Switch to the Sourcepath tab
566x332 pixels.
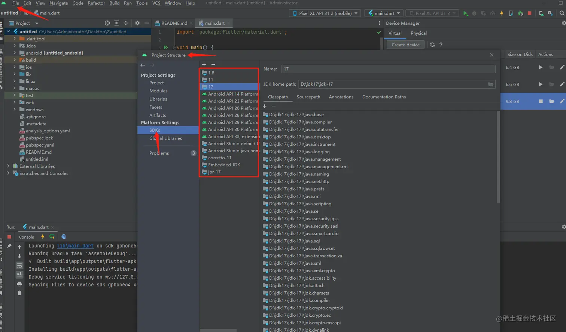point(308,97)
